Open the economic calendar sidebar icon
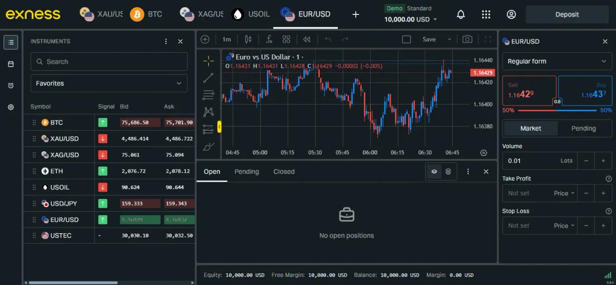This screenshot has height=285, width=616. tap(11, 64)
